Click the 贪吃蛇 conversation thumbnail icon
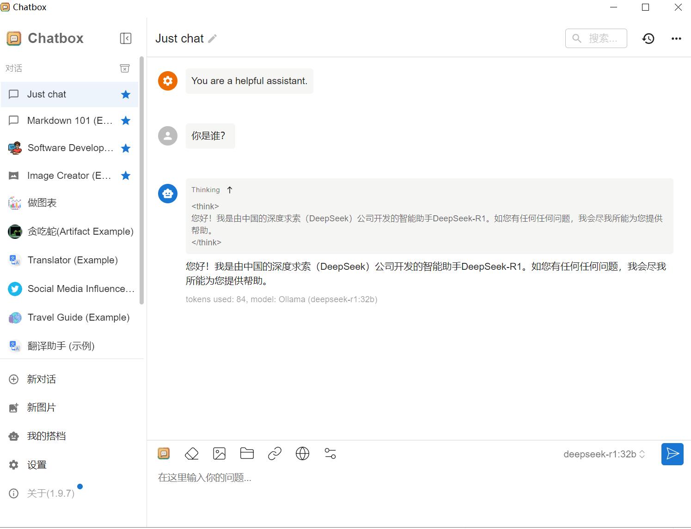The height and width of the screenshot is (529, 691). pyautogui.click(x=15, y=231)
